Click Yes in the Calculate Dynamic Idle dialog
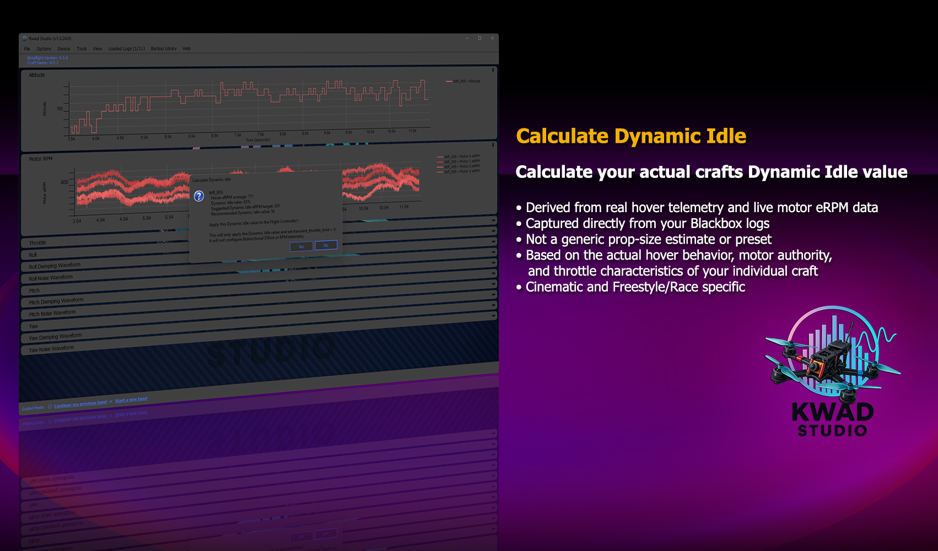 301,246
